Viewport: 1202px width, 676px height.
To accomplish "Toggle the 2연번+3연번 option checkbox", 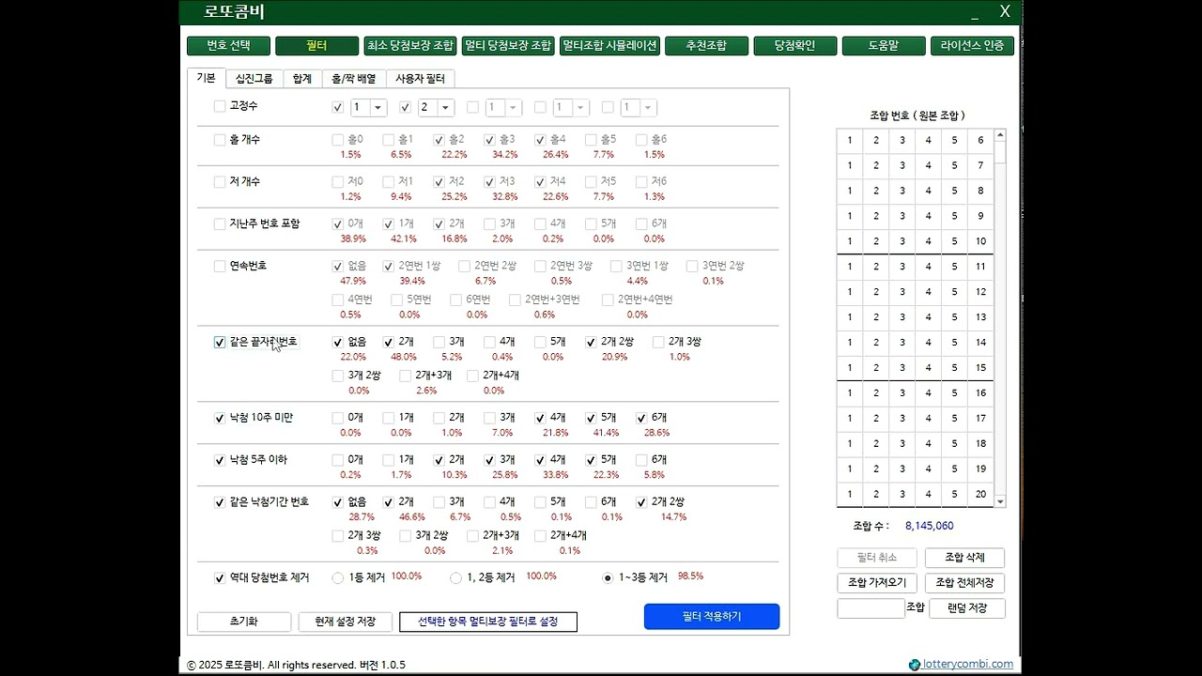I will [515, 300].
